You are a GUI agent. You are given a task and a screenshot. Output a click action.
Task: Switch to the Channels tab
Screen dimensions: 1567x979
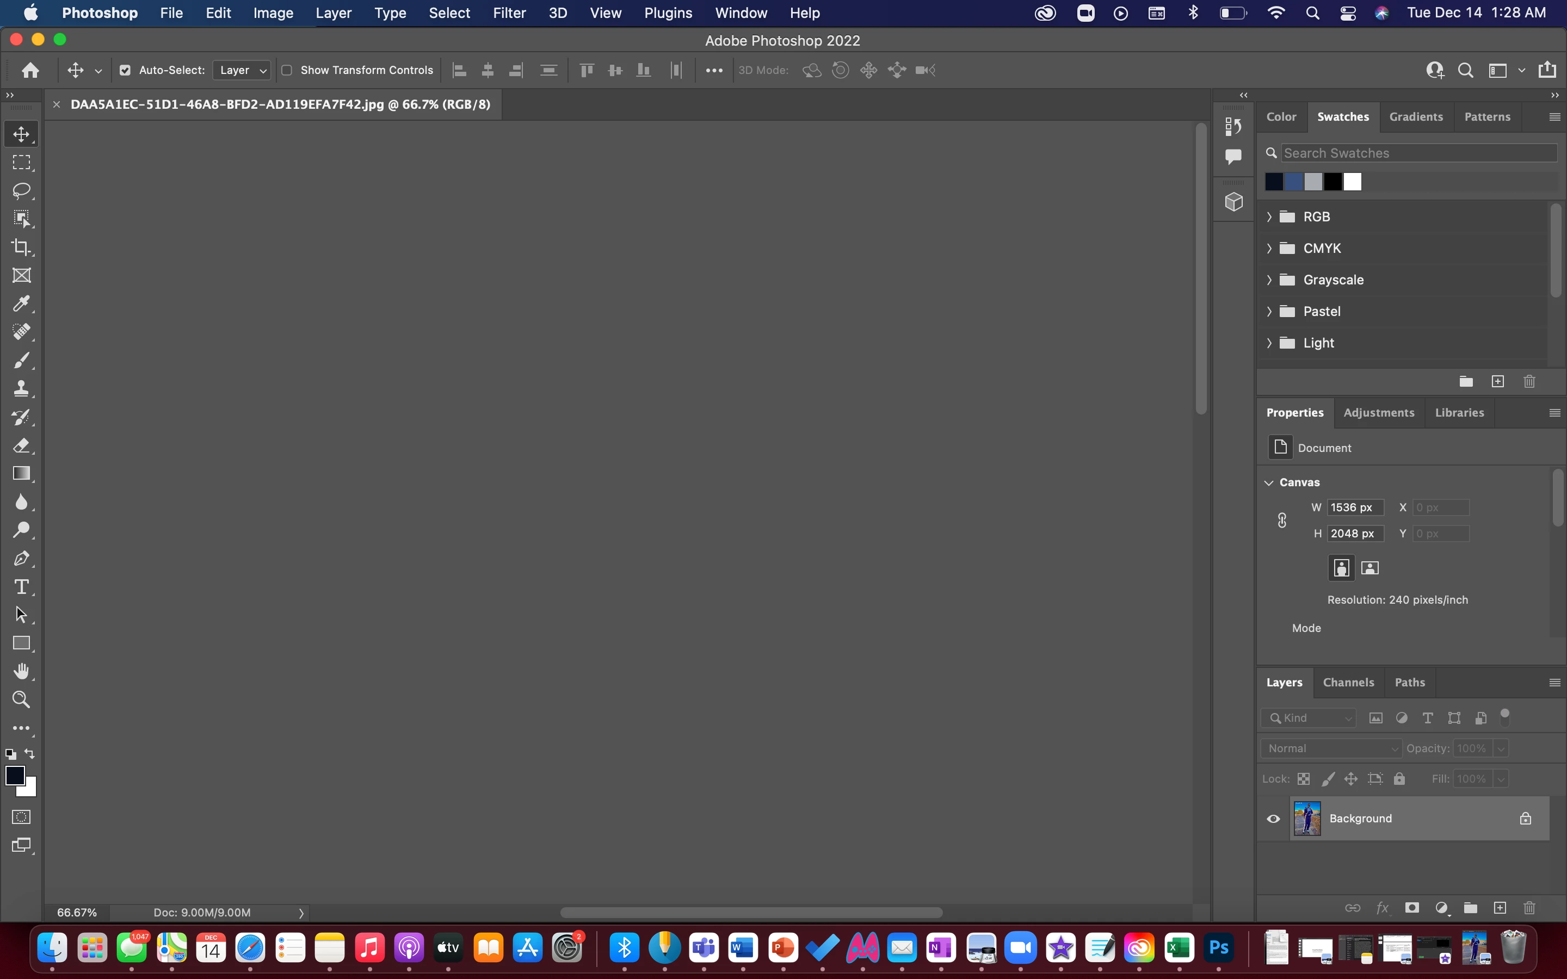1348,683
